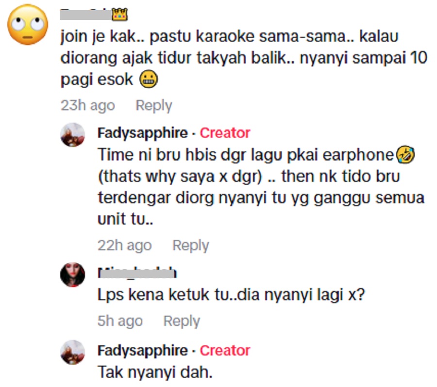
Task: Open Fadysapphire's avatar beside the "Time ni bru" reply
Action: click(73, 135)
